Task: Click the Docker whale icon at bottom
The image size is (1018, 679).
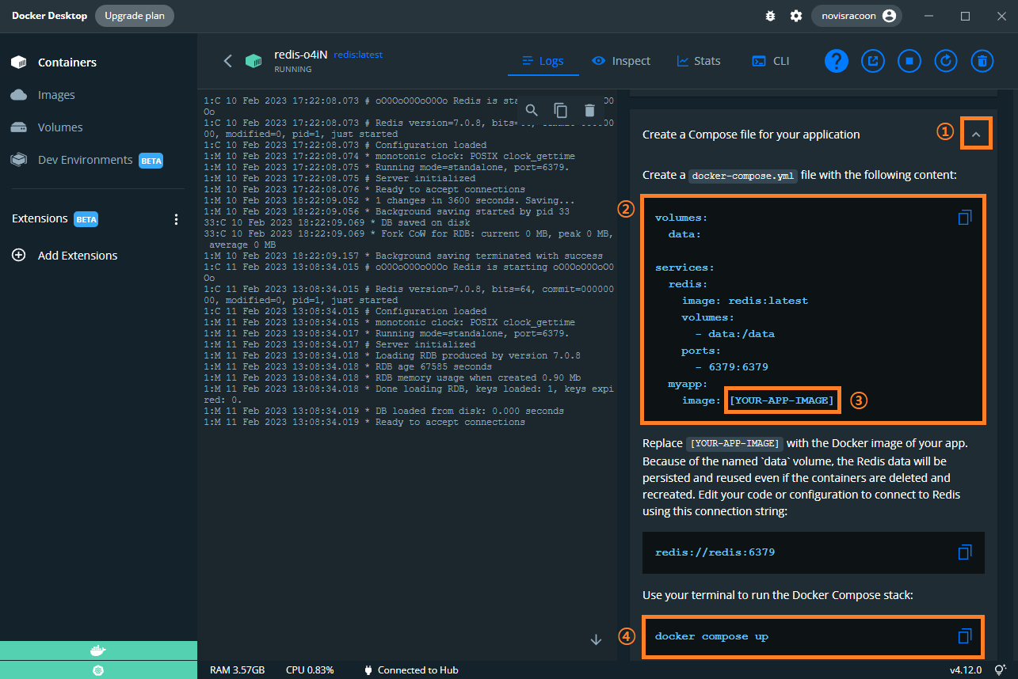Action: 98,651
